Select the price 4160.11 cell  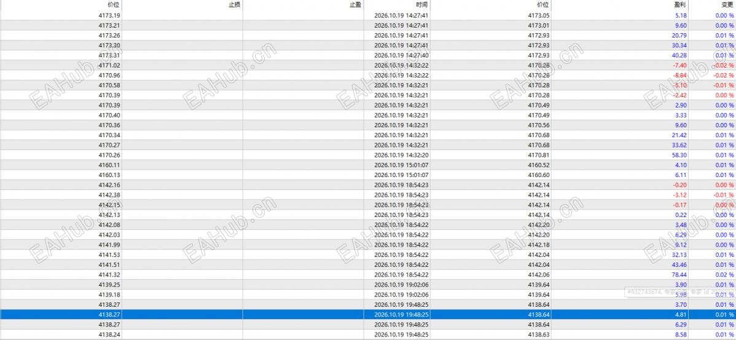pos(109,165)
